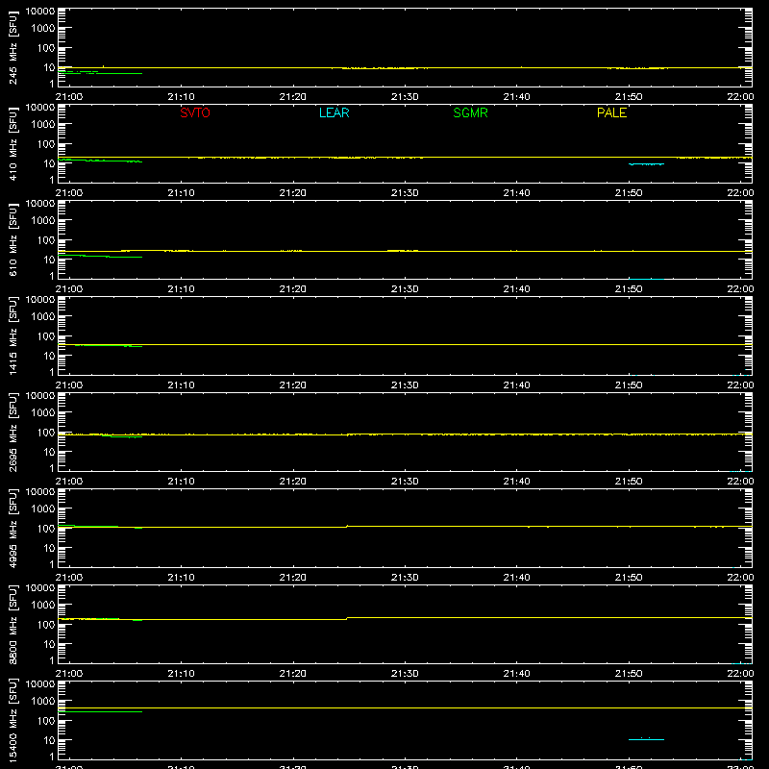Click the 1415 MHz [SFU] axis title

point(12,335)
